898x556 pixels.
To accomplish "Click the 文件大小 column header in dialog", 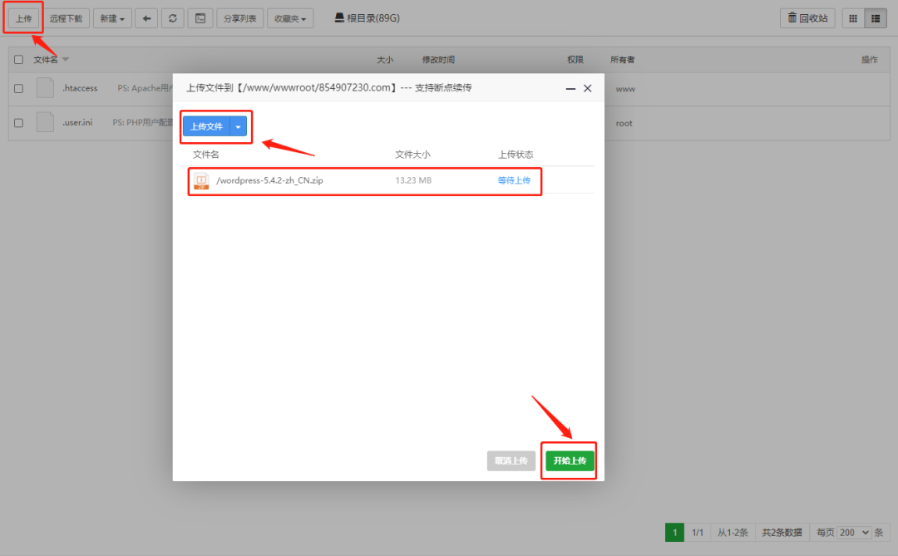I will click(x=412, y=155).
